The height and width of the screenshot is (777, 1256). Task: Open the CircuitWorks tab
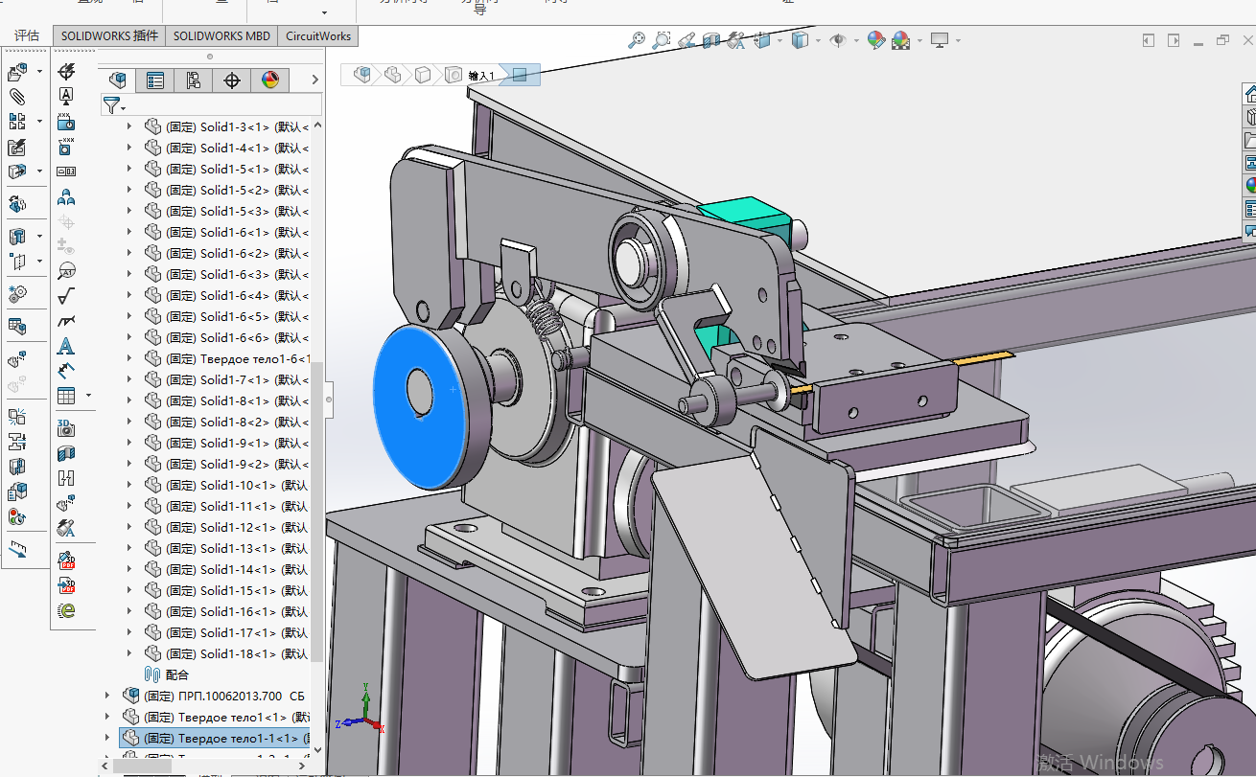coord(318,36)
